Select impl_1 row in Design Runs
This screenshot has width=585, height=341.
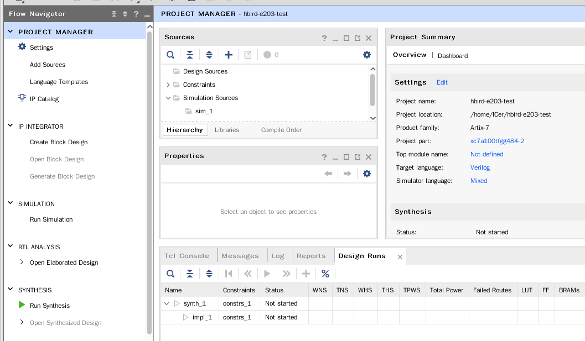pos(202,317)
